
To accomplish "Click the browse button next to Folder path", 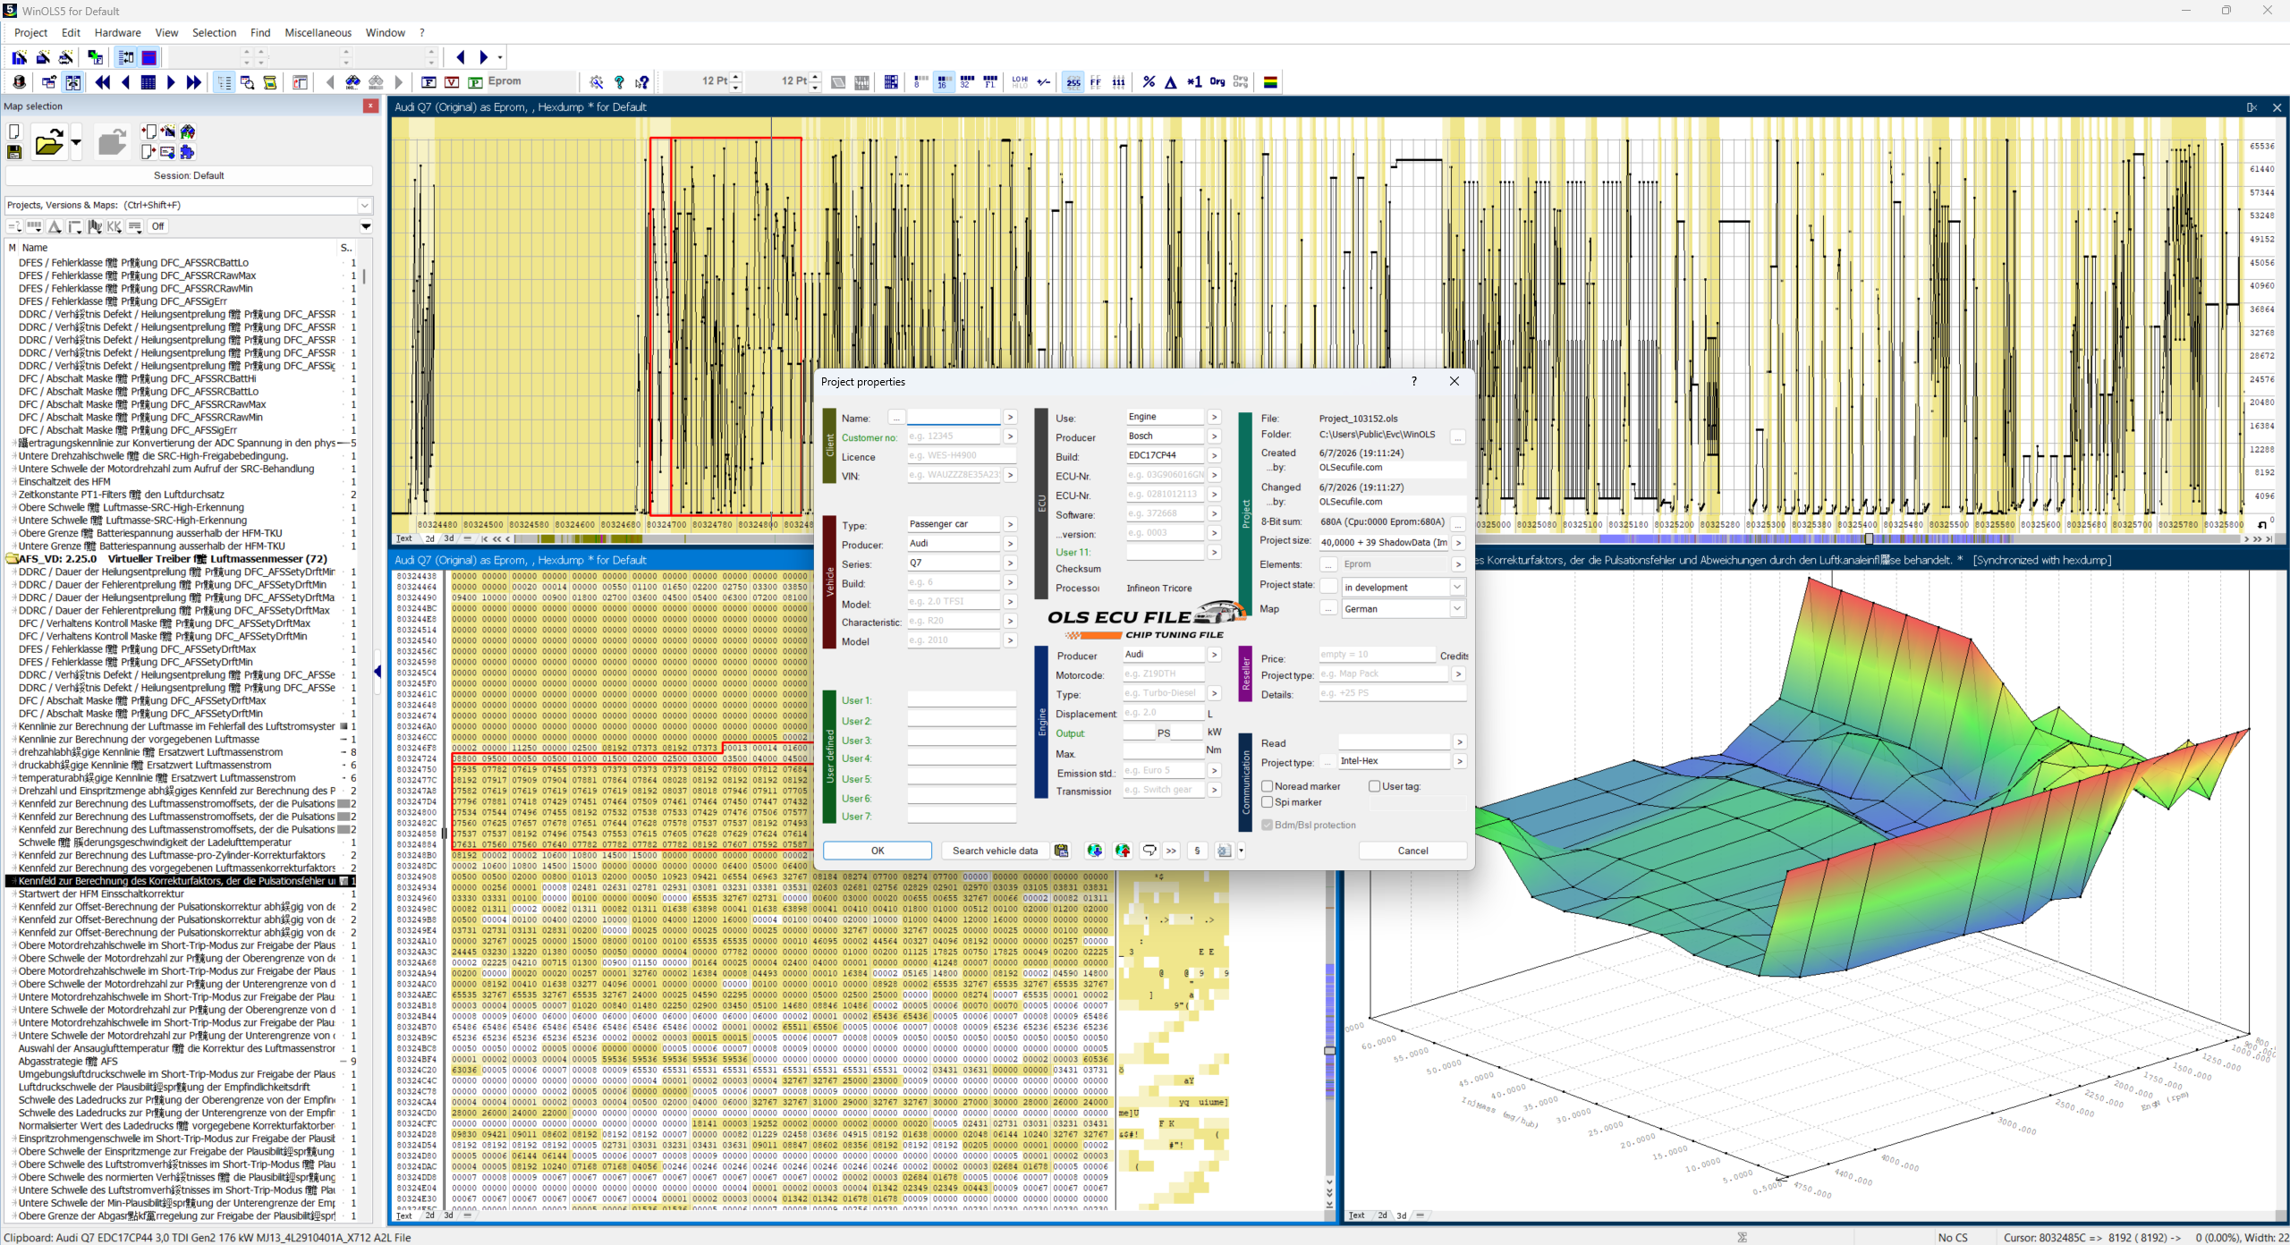I will point(1458,436).
